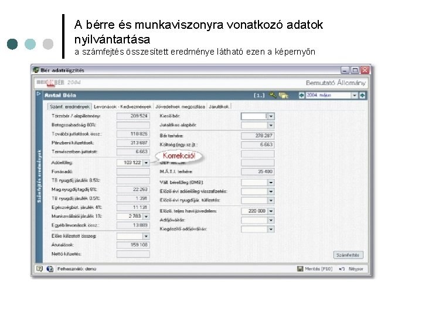Viewport: 422px width, 317px height.
Task: Switch to Levonások - Kedvezmények tab
Action: click(122, 107)
